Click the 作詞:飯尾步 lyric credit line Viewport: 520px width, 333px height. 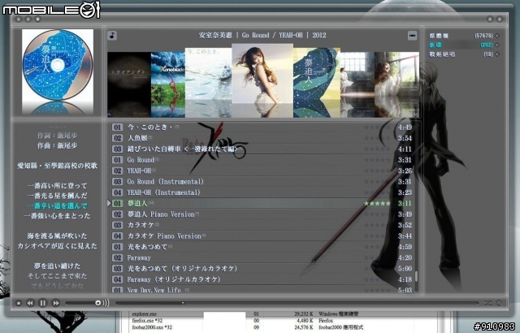point(58,136)
